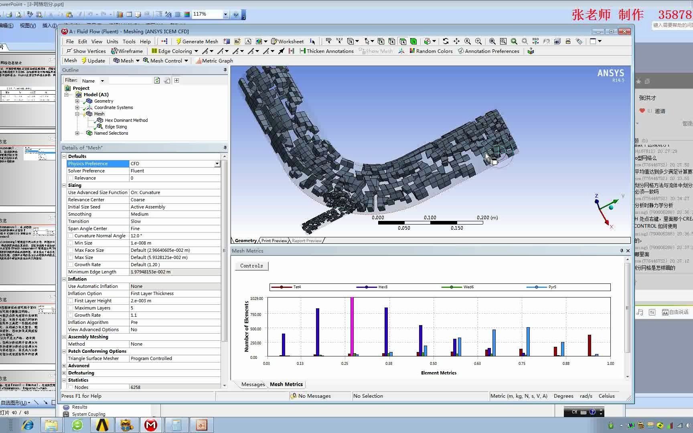
Task: Expand the Named Selections tree node
Action: pos(77,133)
